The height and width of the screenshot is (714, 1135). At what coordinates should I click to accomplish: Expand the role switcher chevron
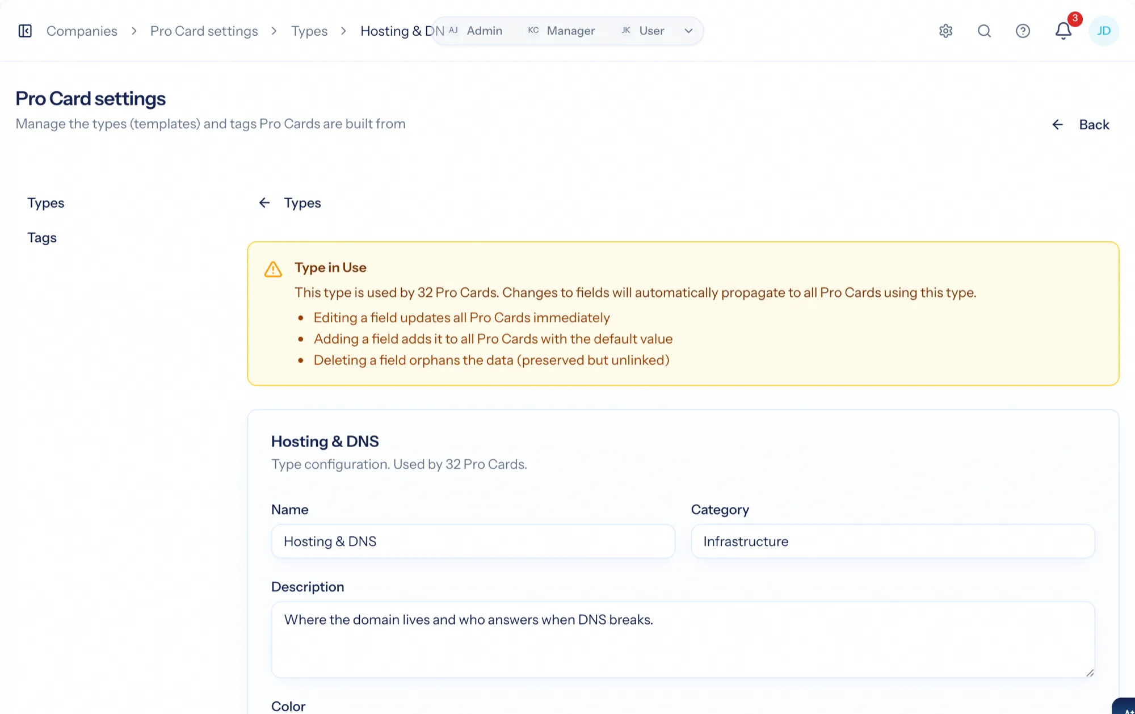pos(688,31)
